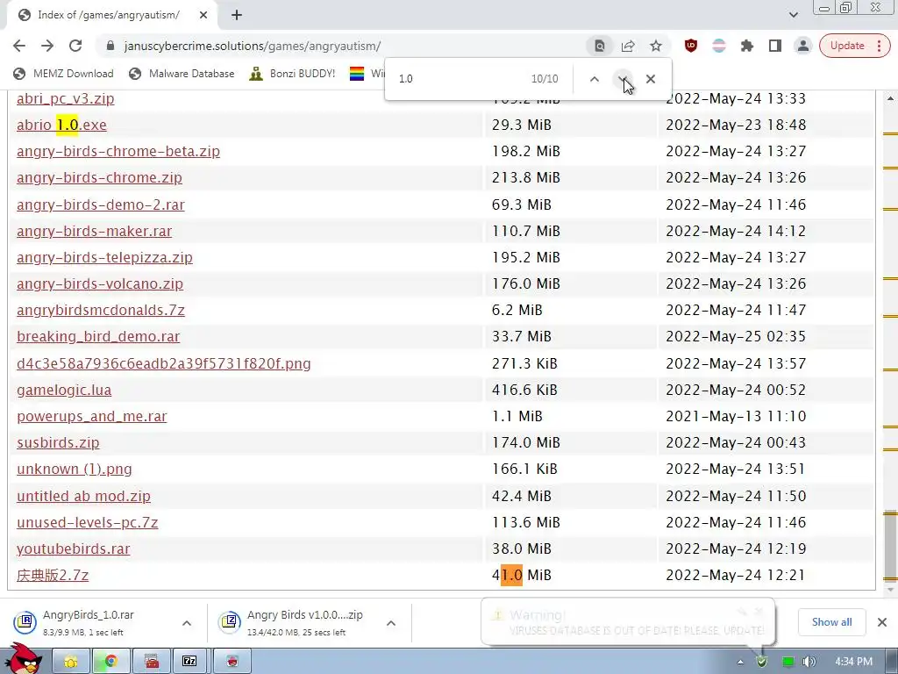Download powerups_and_me.rar
Image resolution: width=898 pixels, height=674 pixels.
[92, 416]
